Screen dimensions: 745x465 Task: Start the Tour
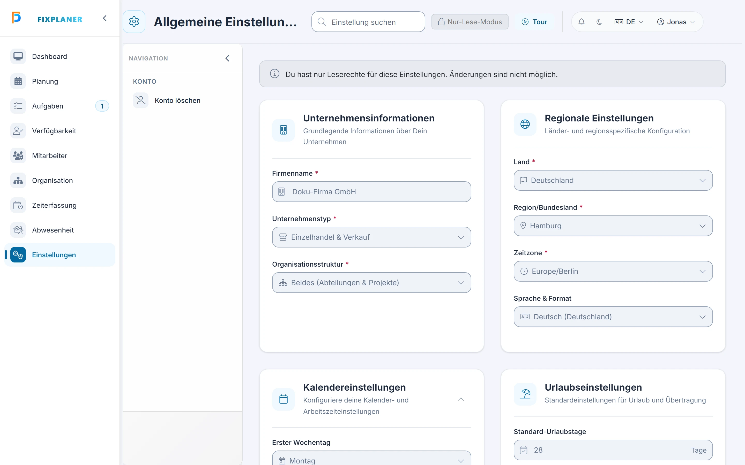point(534,22)
